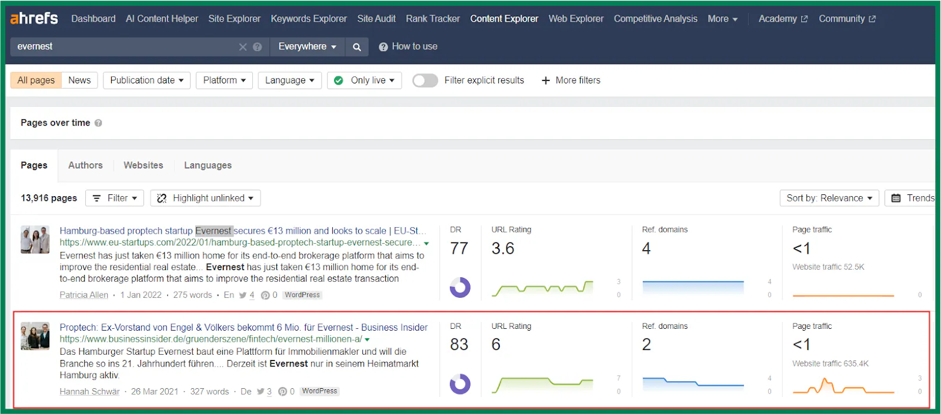
Task: Click the Ahrefs logo
Action: (x=34, y=18)
